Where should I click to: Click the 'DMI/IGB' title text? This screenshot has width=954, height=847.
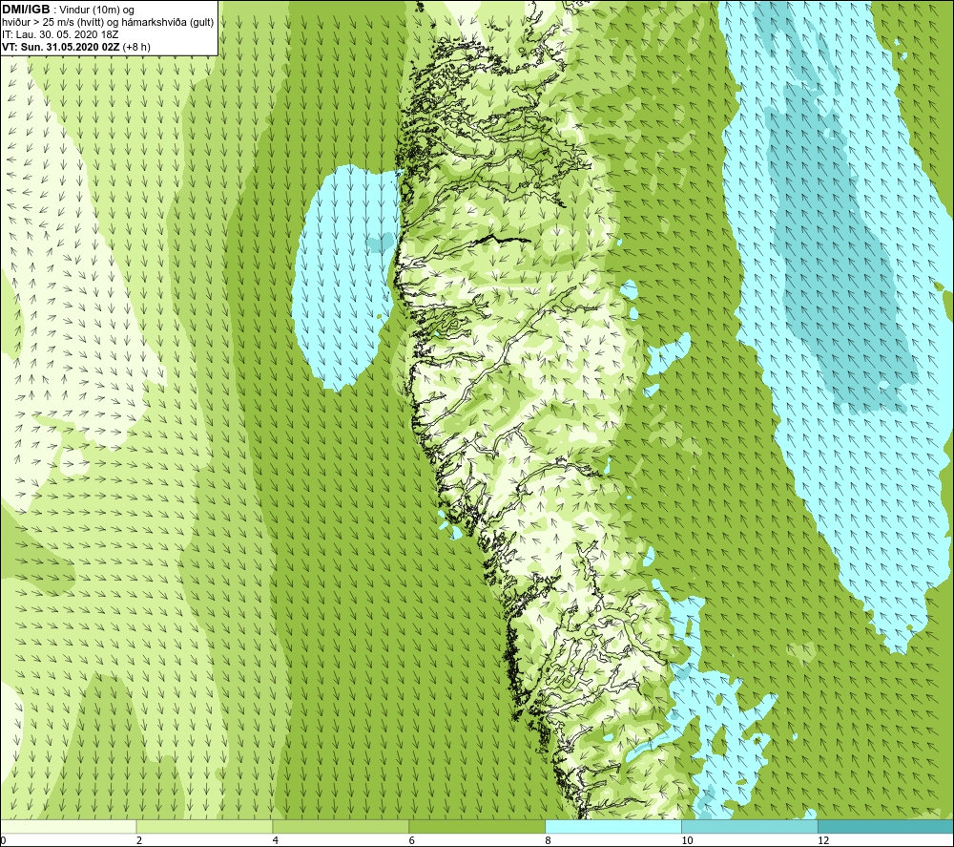pyautogui.click(x=26, y=10)
